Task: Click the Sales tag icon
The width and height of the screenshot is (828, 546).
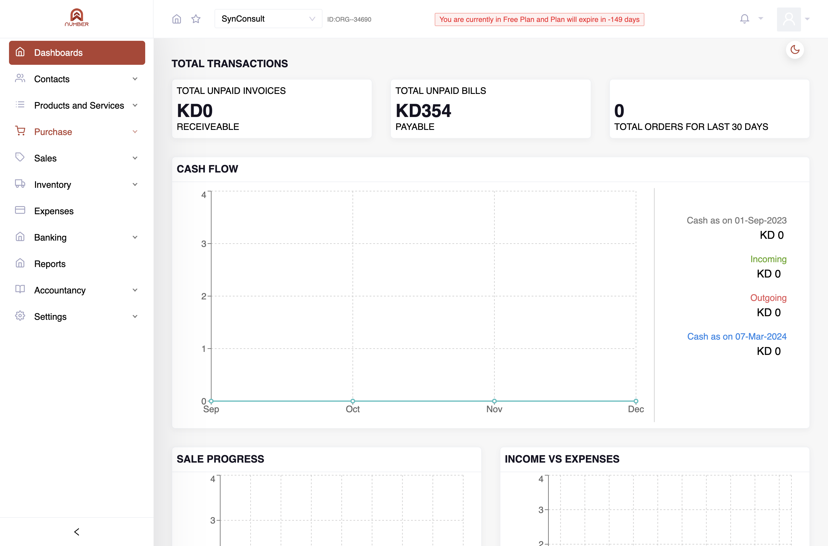Action: (20, 157)
